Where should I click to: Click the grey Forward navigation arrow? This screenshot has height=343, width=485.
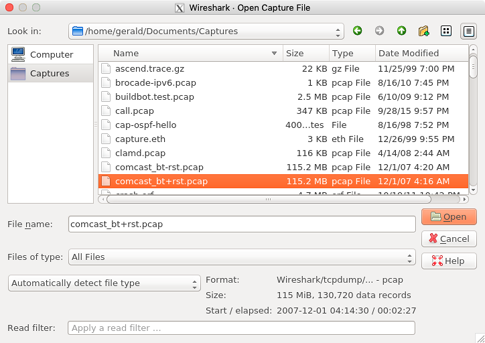point(379,31)
